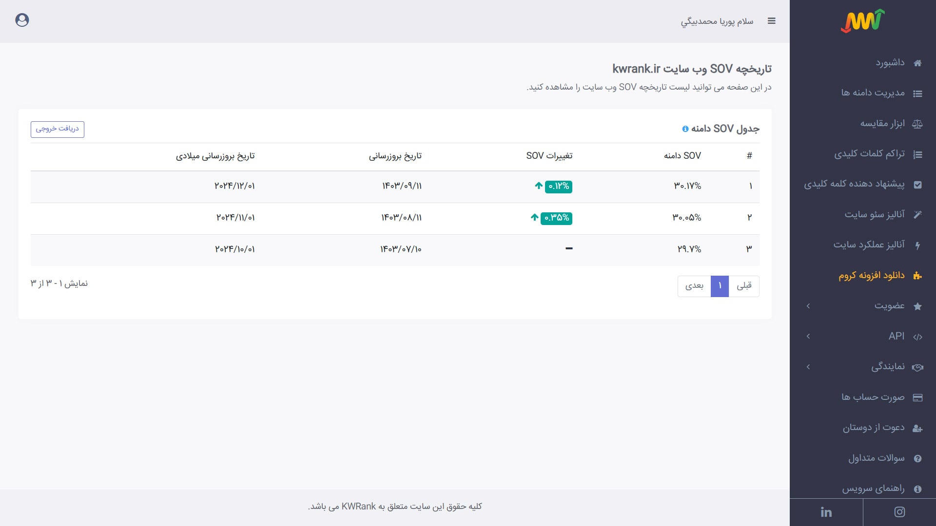
Task: Click the تاریخ بروزرسانی میلادی column header
Action: [215, 156]
